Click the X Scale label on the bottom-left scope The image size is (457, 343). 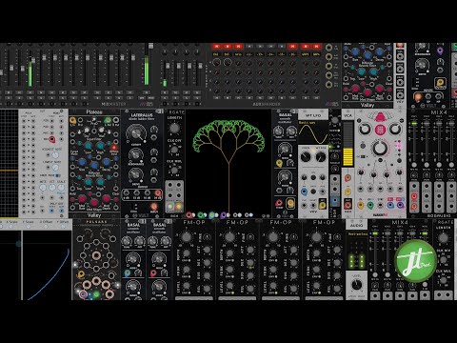(11, 222)
